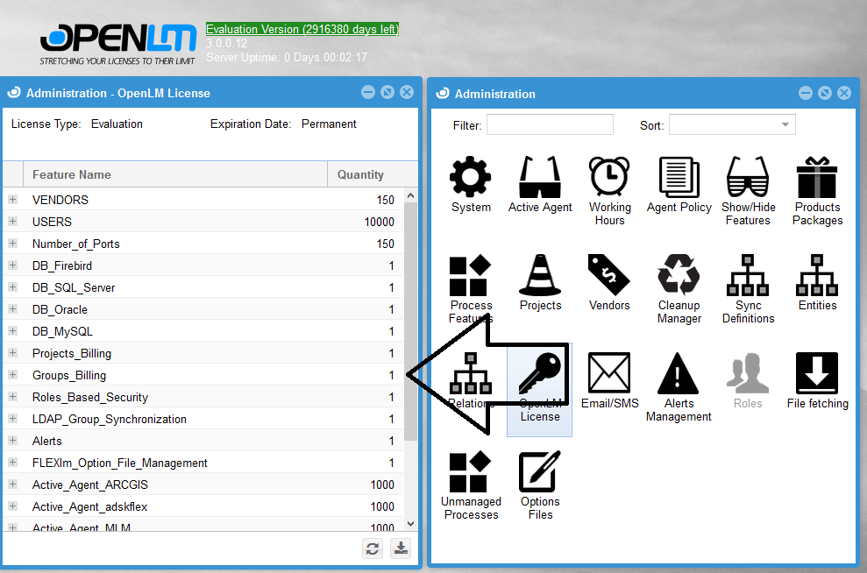Open the Alerts Management warning icon
867x573 pixels.
point(679,374)
